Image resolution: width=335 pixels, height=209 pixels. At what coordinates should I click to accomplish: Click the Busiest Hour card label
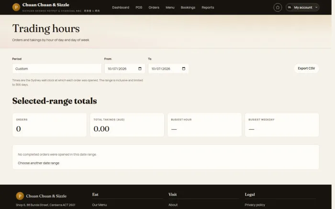click(181, 120)
